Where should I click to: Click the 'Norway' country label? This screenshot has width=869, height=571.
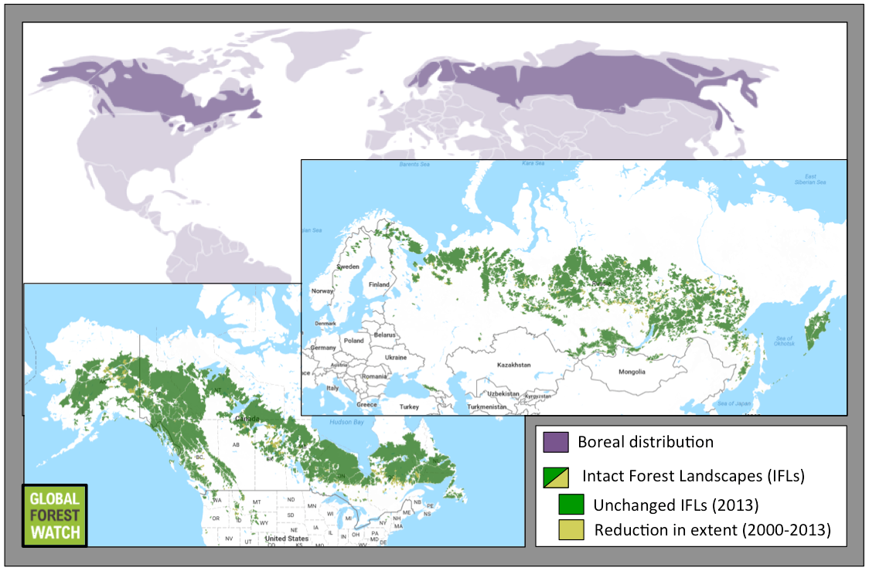[322, 291]
